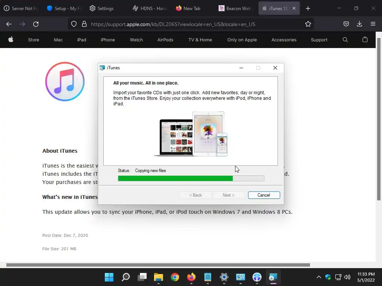Open Firefox downloads panel

coord(359,24)
